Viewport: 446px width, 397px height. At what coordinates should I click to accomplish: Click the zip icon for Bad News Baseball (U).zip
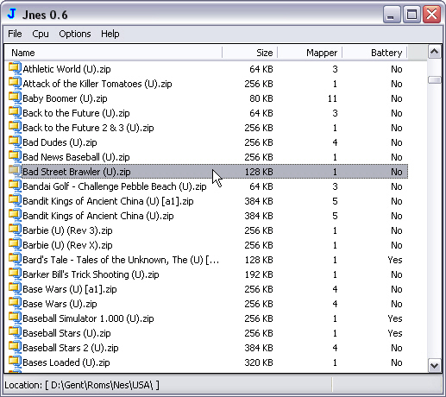(15, 156)
